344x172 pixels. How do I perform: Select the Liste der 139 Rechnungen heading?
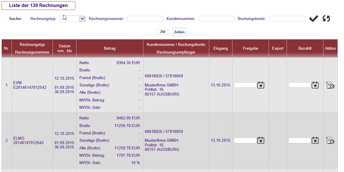pyautogui.click(x=38, y=6)
